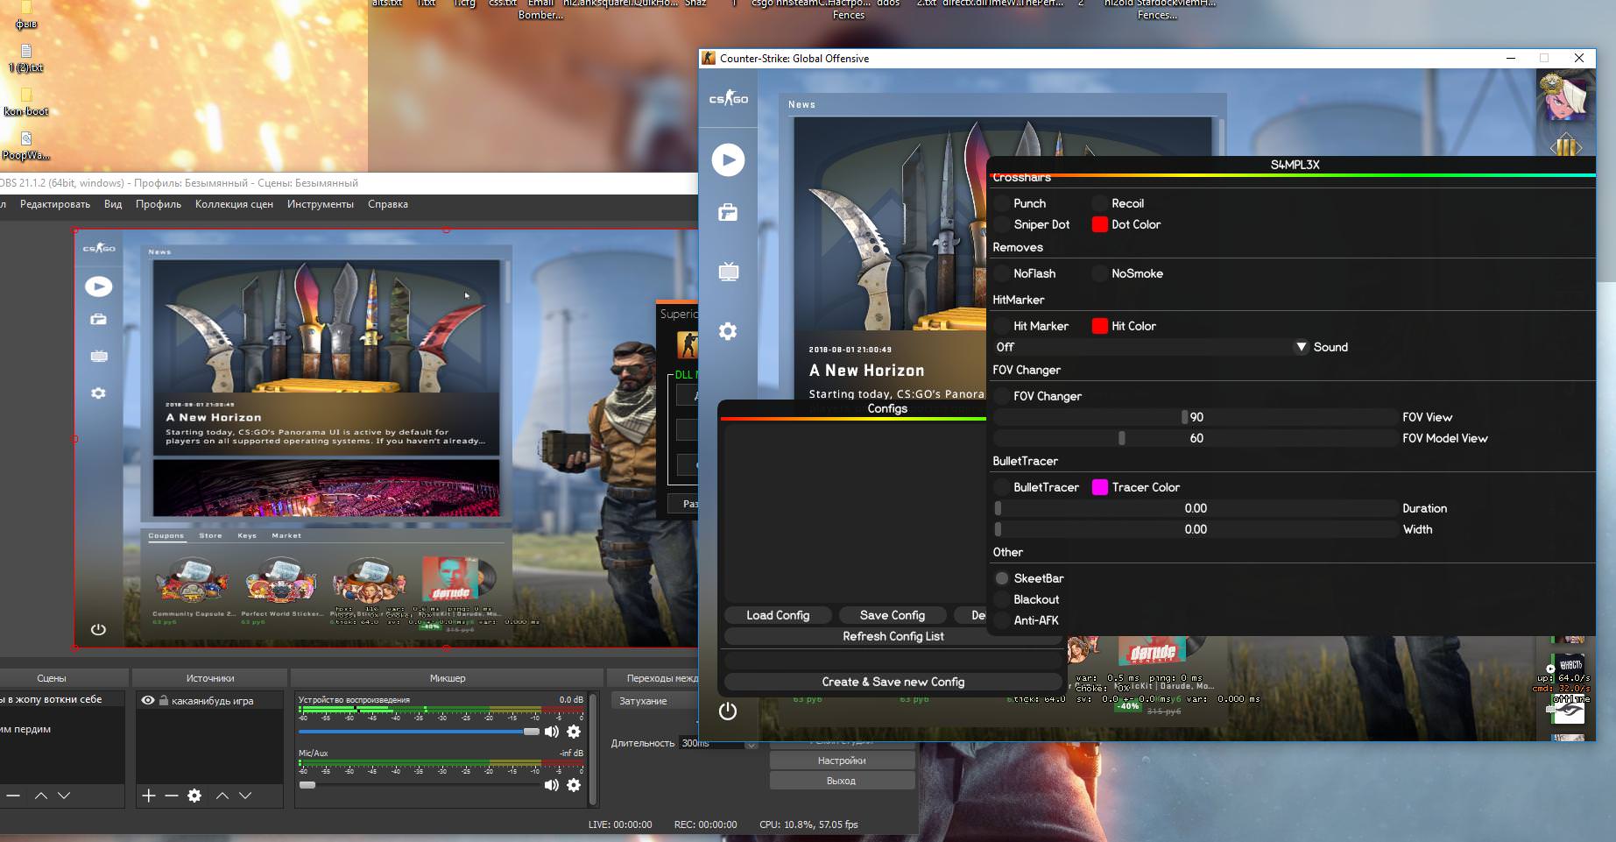Viewport: 1616px width, 842px height.
Task: Open the CS:GO settings gear in sidebar
Action: [x=728, y=331]
